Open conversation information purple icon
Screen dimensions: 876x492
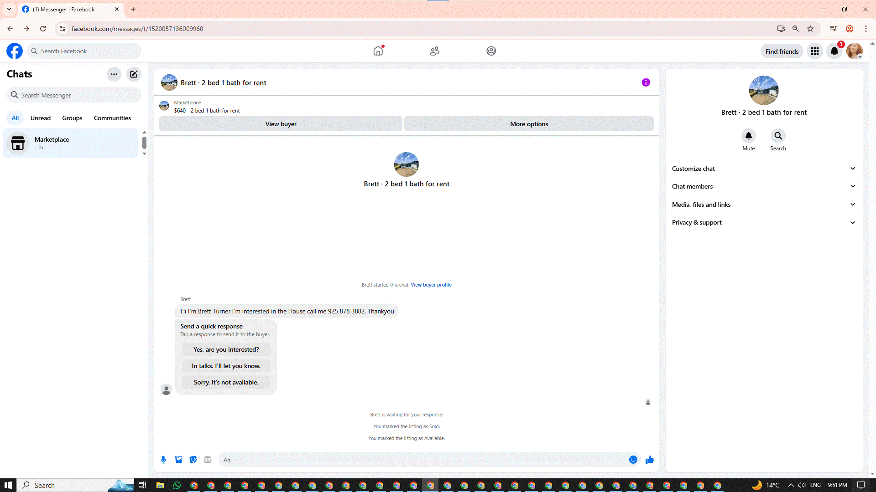coord(646,82)
